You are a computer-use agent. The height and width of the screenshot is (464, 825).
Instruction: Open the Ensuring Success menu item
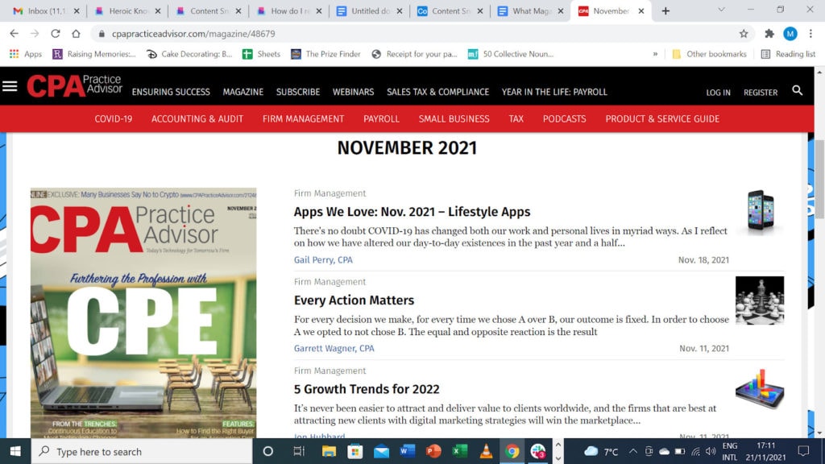click(x=171, y=92)
